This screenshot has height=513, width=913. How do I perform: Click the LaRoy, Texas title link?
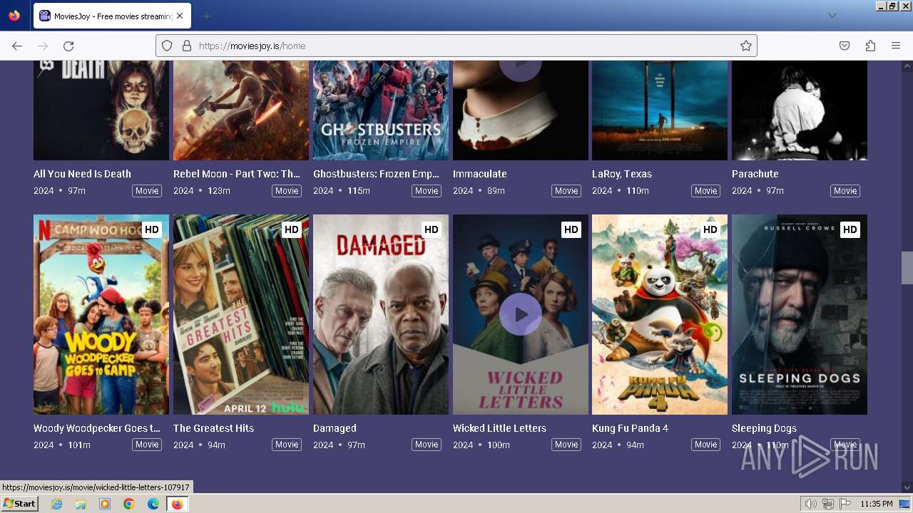(622, 174)
